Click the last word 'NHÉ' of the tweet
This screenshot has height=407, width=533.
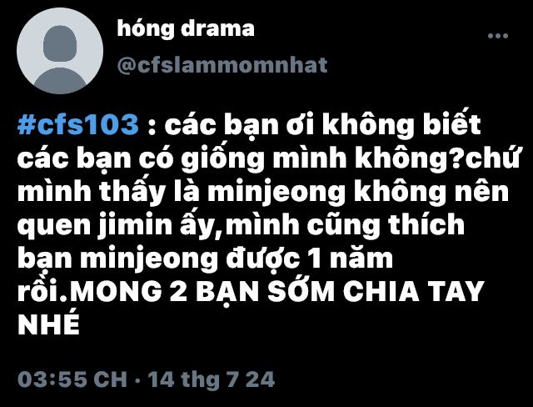48,324
